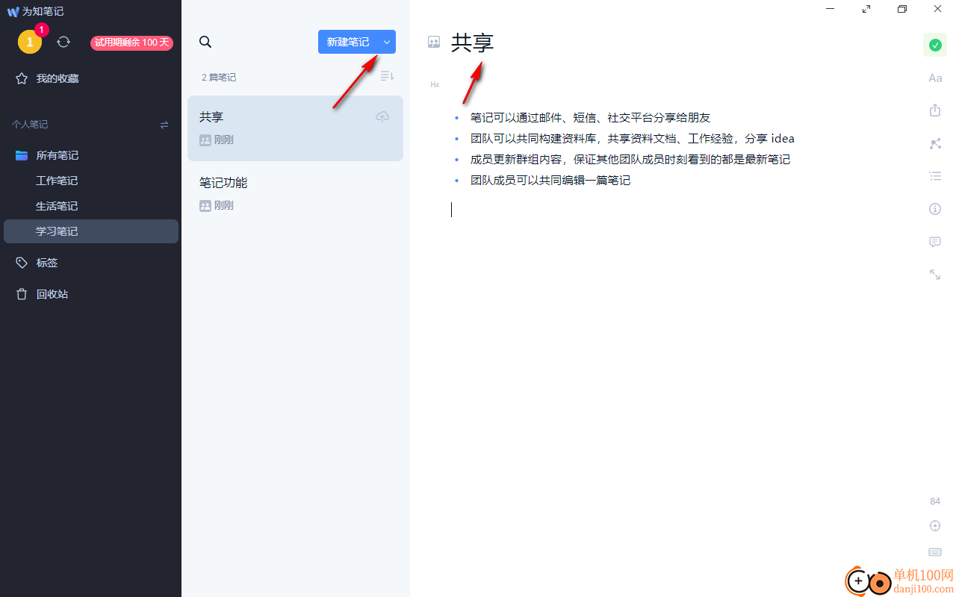The height and width of the screenshot is (597, 956).
Task: Open 回收站 recycle bin
Action: [x=52, y=294]
